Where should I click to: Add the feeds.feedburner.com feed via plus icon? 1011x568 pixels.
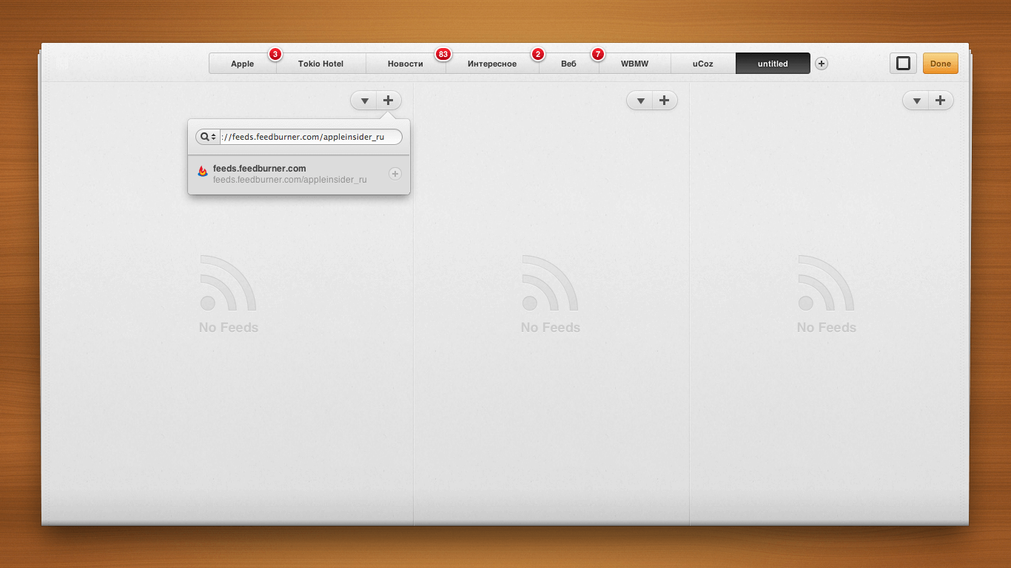tap(395, 173)
